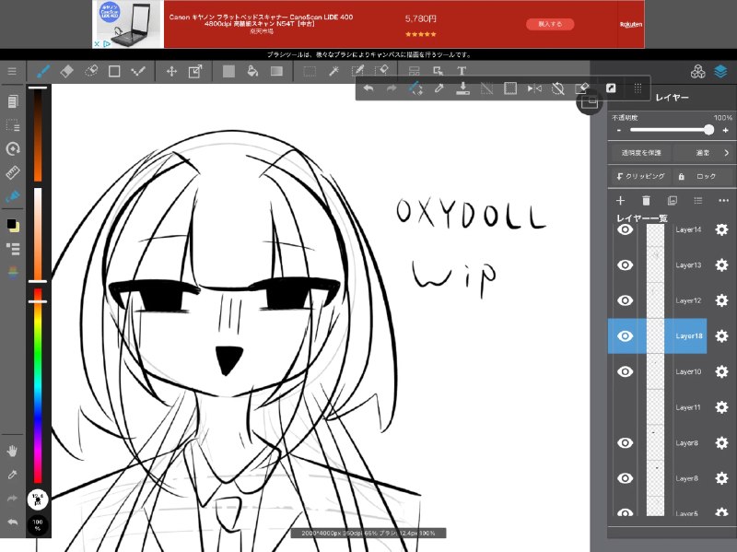The height and width of the screenshot is (552, 737).
Task: Hide Layer12 using its eye icon
Action: click(626, 300)
